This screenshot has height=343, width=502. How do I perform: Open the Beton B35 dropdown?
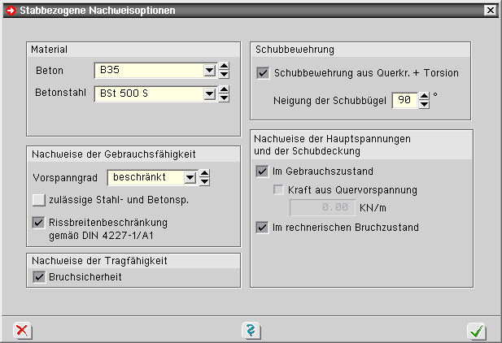coord(209,71)
